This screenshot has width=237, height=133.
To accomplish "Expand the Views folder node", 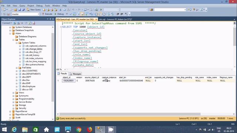I will [13, 93].
